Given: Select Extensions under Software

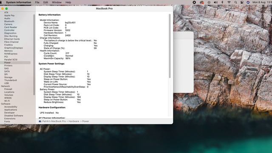Looking at the screenshot, I should click(10, 119).
